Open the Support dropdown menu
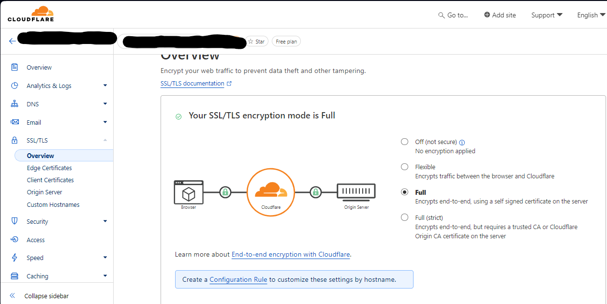Viewport: 607px width, 304px height. (547, 15)
